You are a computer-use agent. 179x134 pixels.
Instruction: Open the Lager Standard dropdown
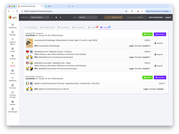coord(88,17)
